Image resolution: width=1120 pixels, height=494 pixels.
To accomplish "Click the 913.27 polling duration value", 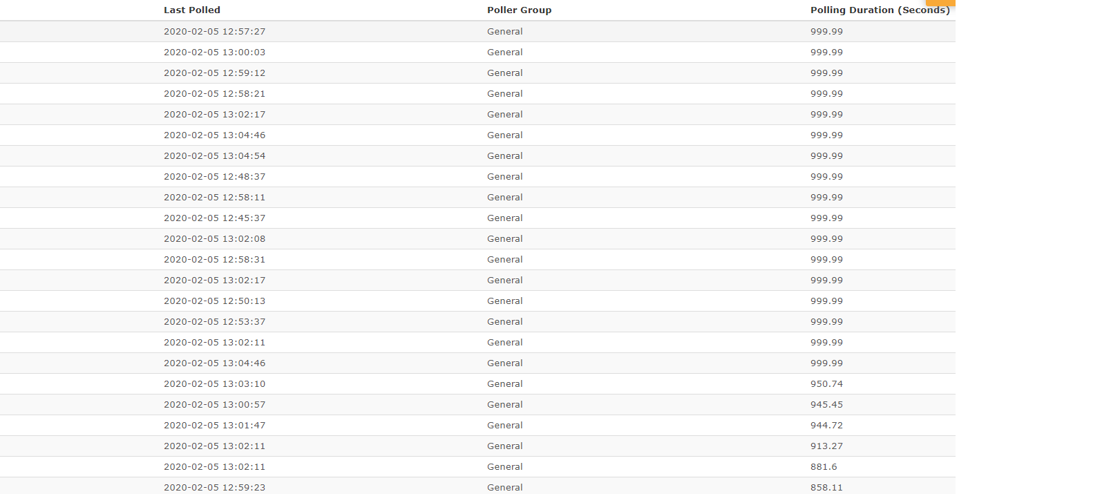I will pos(826,446).
